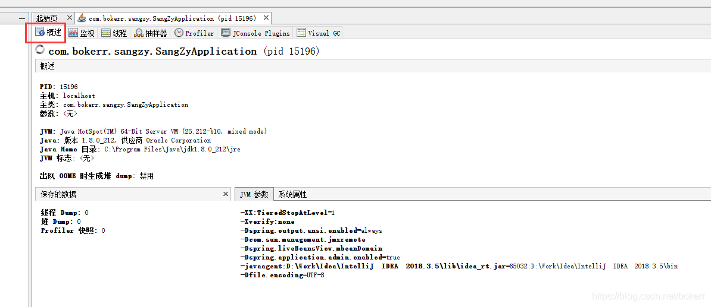The width and height of the screenshot is (711, 307).
Task: Click the -Dspring.liveBeansView.mbeanDomain argument
Action: [x=311, y=248]
